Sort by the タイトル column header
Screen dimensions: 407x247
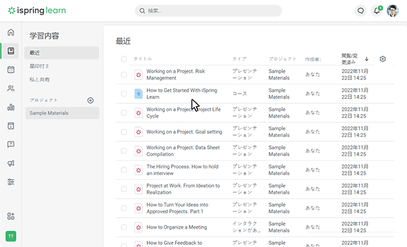point(142,59)
